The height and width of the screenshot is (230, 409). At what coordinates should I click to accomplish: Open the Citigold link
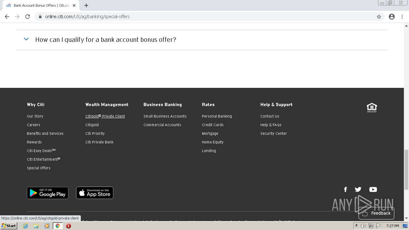(x=92, y=125)
